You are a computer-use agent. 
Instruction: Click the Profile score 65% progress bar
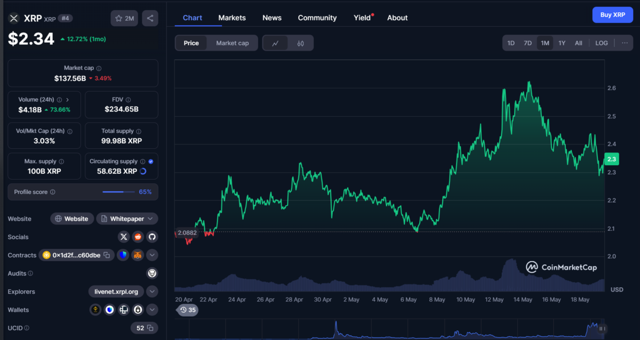118,192
